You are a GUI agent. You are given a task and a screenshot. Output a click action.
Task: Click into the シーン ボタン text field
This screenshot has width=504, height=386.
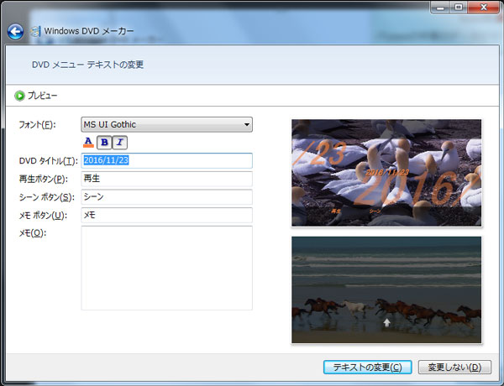[x=166, y=197]
